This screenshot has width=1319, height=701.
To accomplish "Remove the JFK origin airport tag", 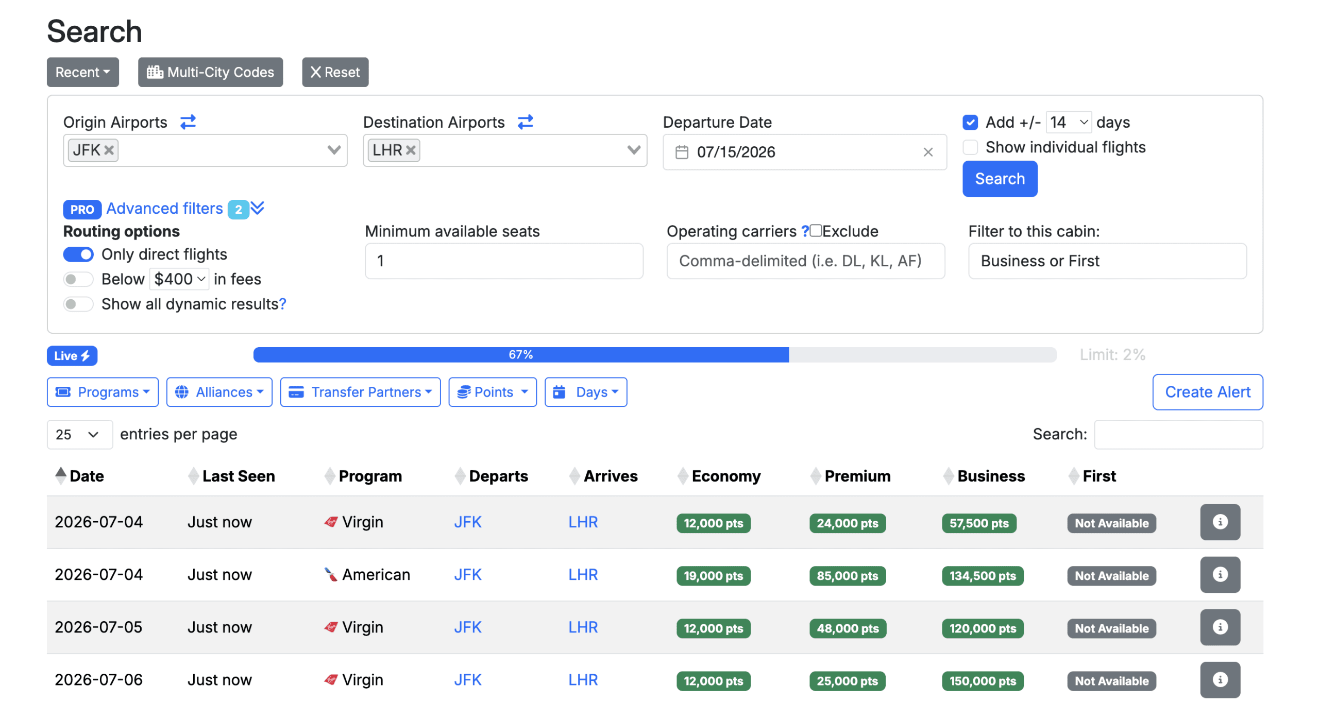I will click(109, 150).
